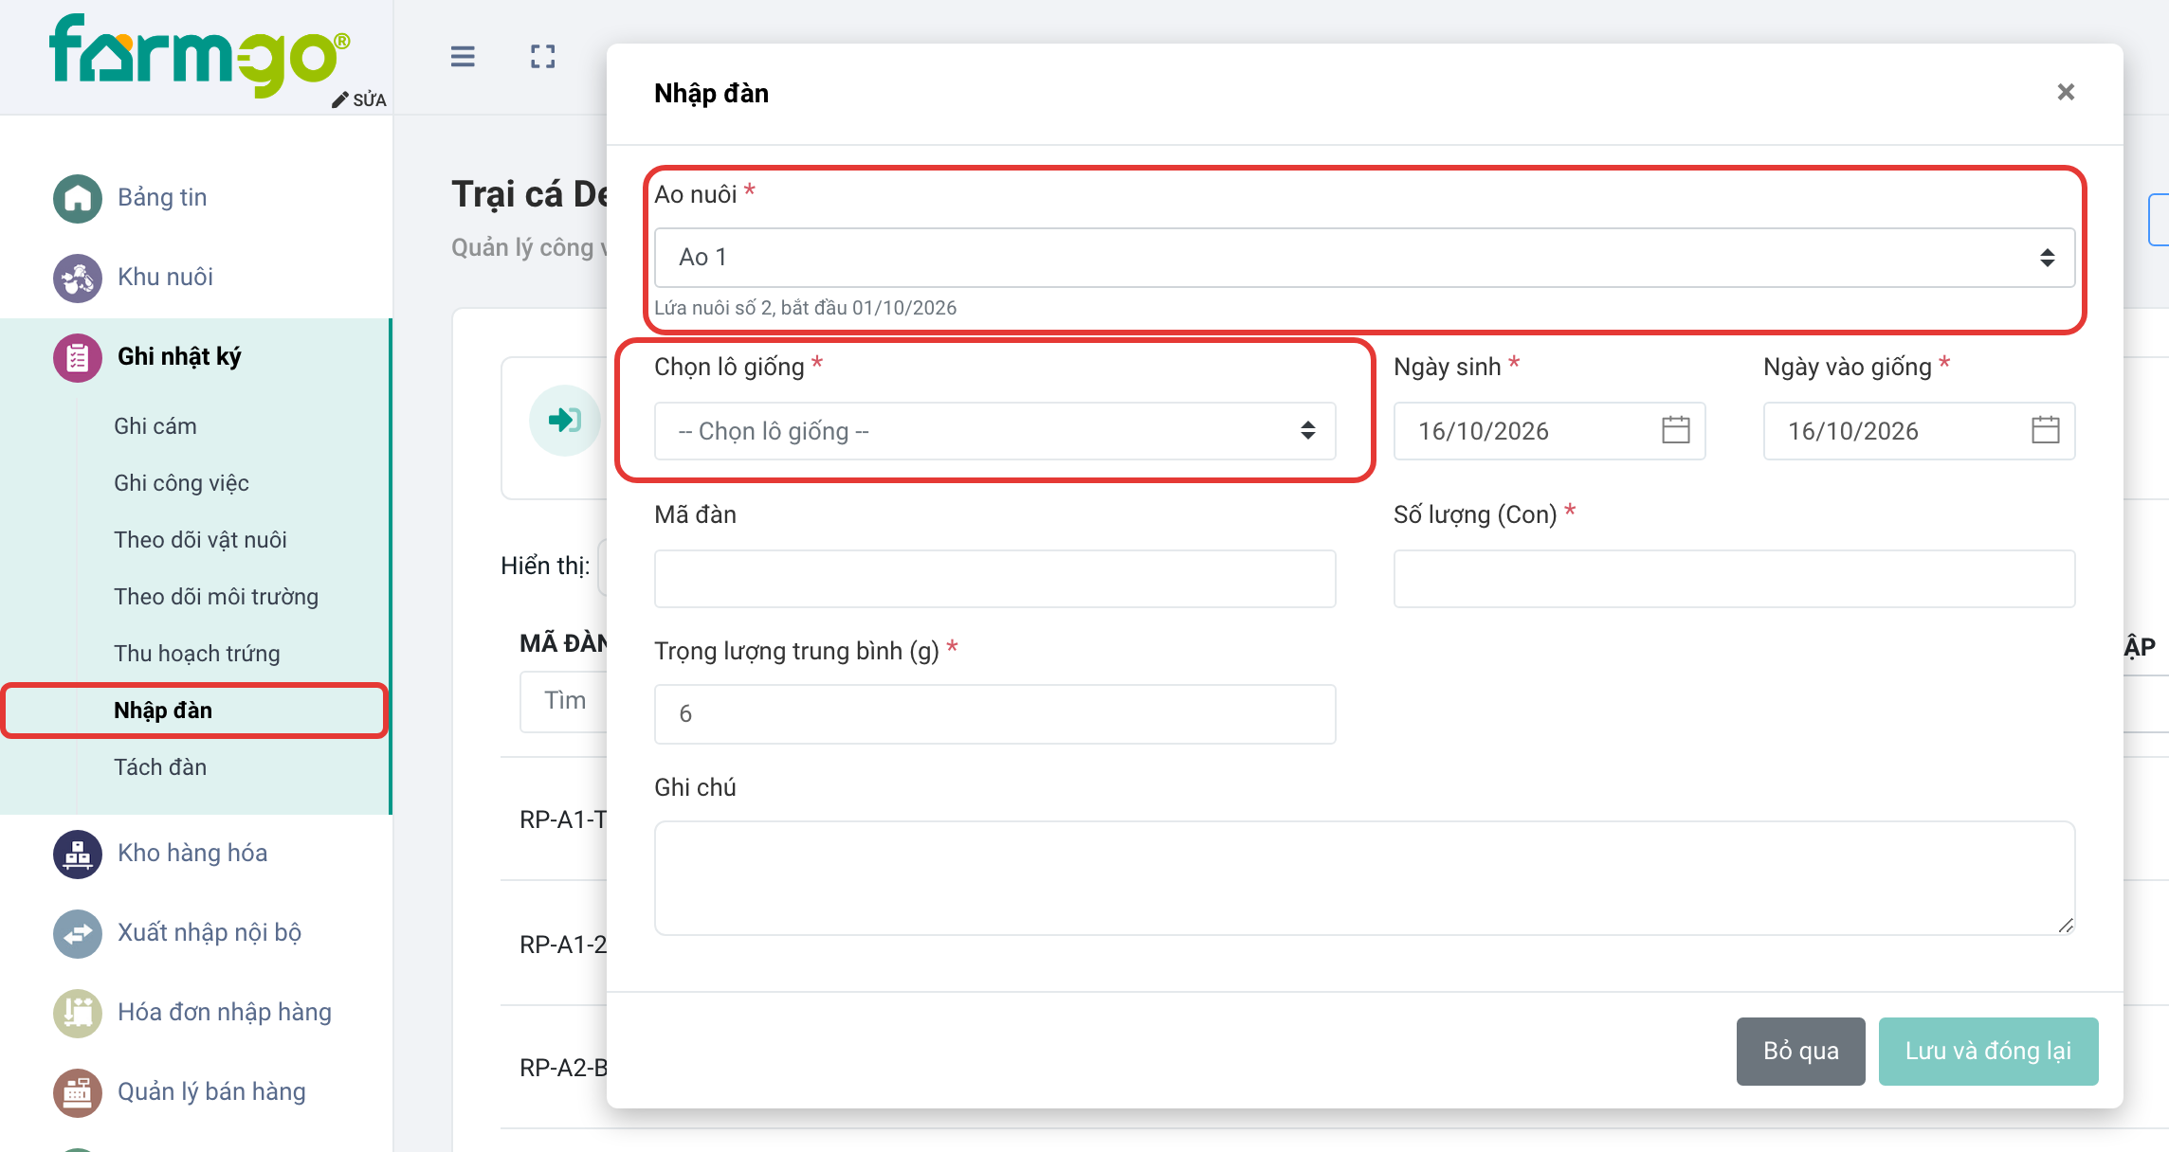Click Trọng lượng trung bình field

994,714
